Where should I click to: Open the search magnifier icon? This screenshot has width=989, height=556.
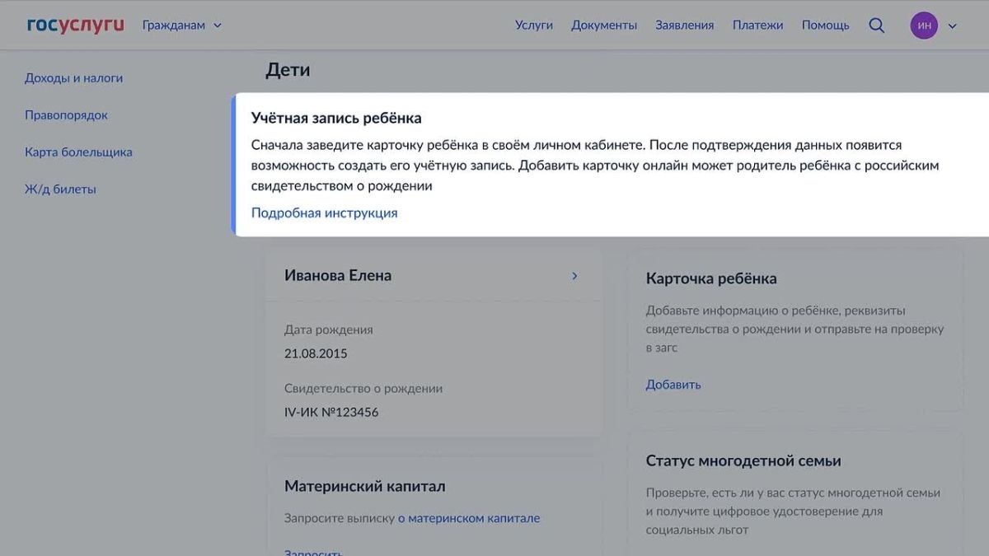[877, 26]
